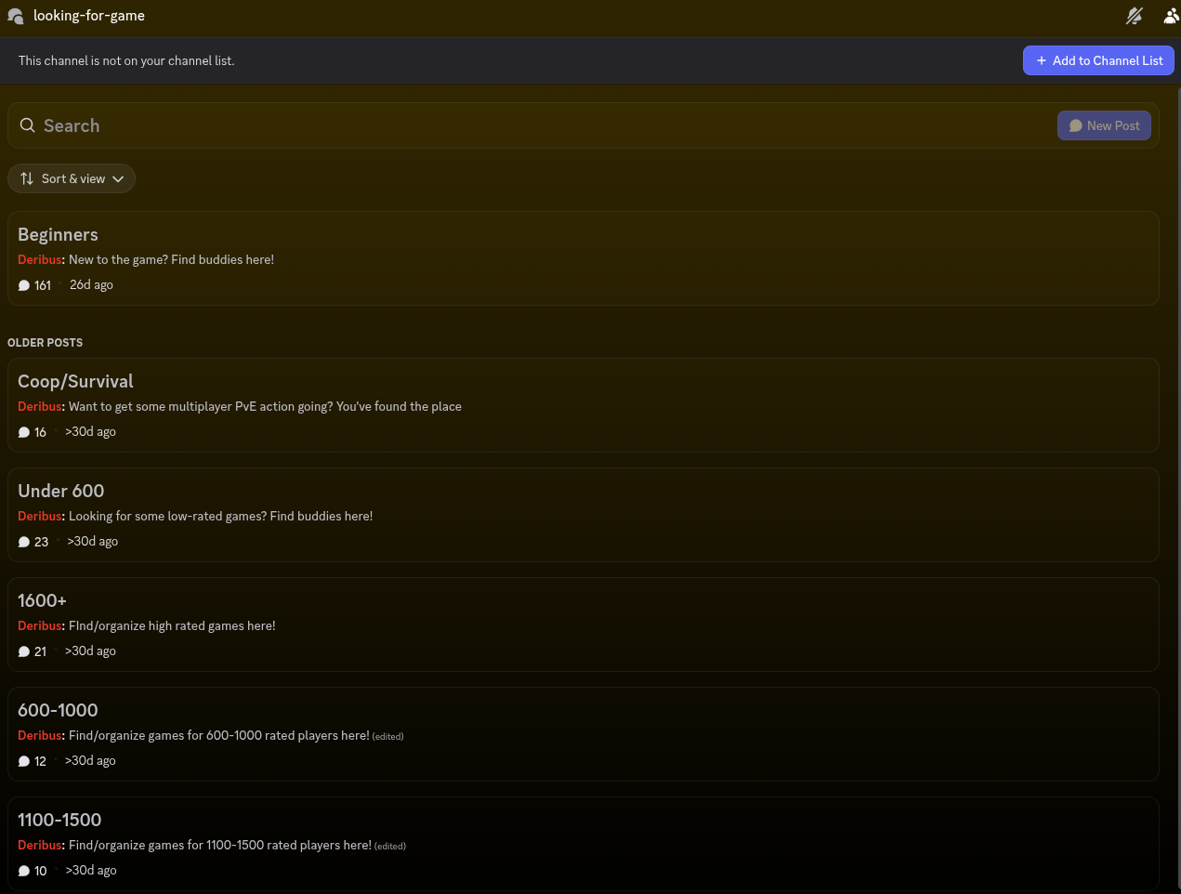1181x894 pixels.
Task: Show the member list icon
Action: (x=1171, y=16)
